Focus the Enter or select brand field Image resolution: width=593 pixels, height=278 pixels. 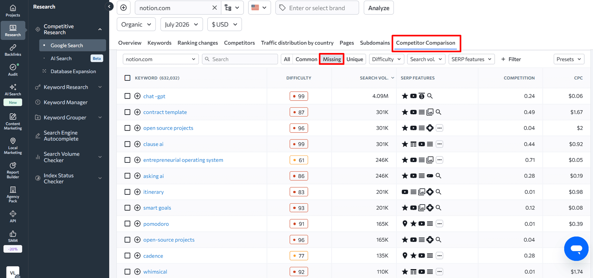click(317, 8)
